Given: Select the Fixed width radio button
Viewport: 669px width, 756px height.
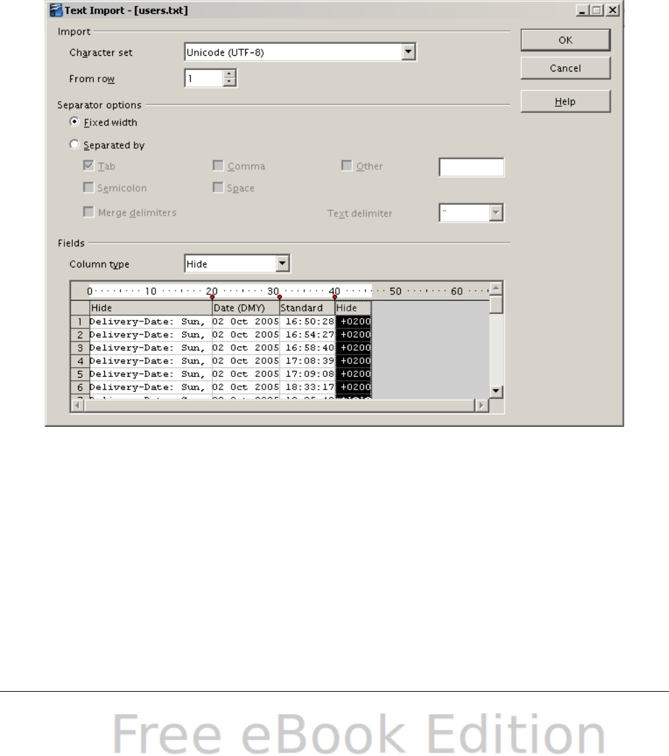Looking at the screenshot, I should tap(74, 122).
